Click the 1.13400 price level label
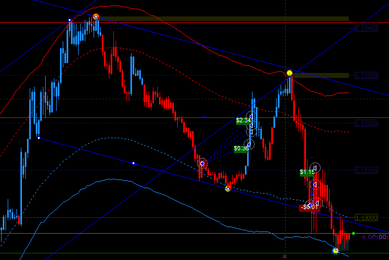This screenshot has width=389, height=260. click(x=366, y=29)
